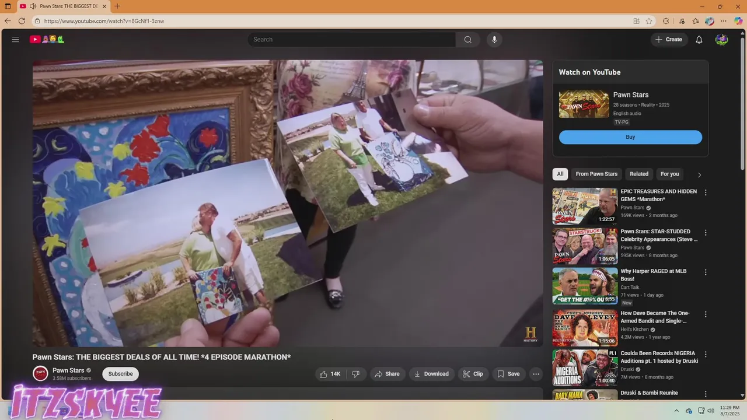
Task: Click the Clip button
Action: pos(473,374)
